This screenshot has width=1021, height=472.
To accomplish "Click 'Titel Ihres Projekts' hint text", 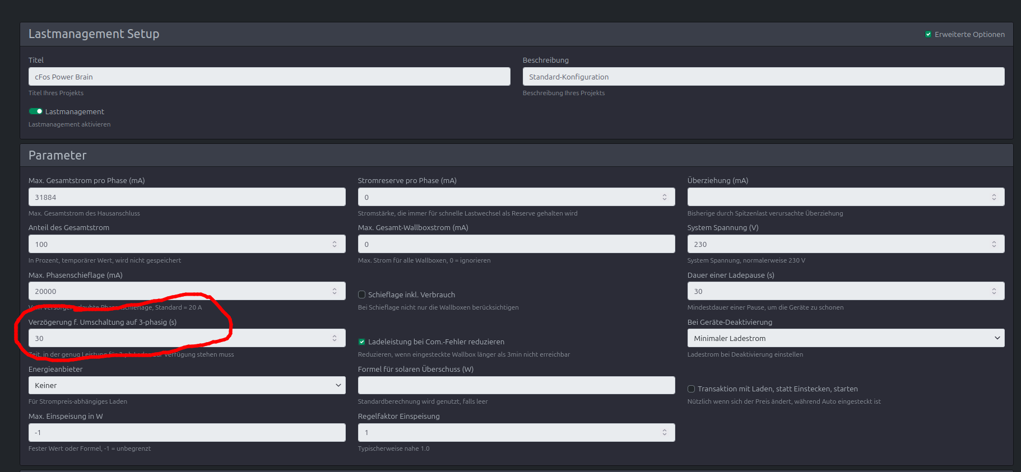I will click(56, 93).
